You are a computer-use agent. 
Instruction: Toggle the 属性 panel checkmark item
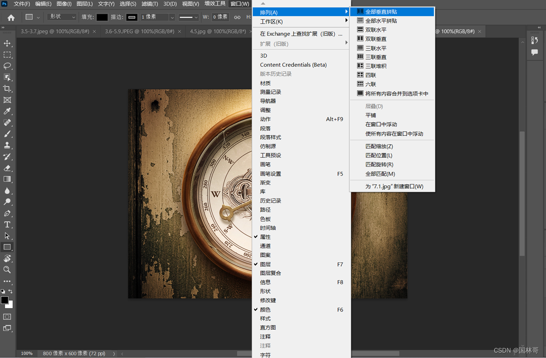[301, 237]
